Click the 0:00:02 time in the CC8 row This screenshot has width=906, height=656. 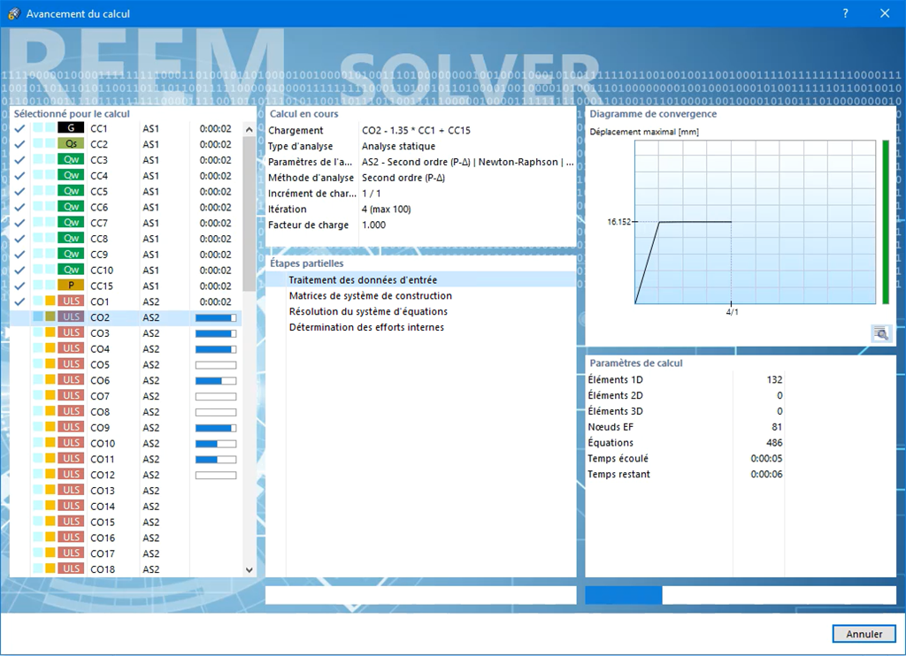coord(216,239)
